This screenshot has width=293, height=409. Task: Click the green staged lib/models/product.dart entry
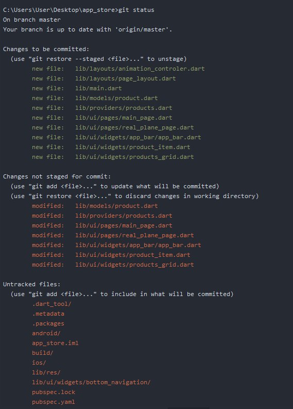click(116, 98)
